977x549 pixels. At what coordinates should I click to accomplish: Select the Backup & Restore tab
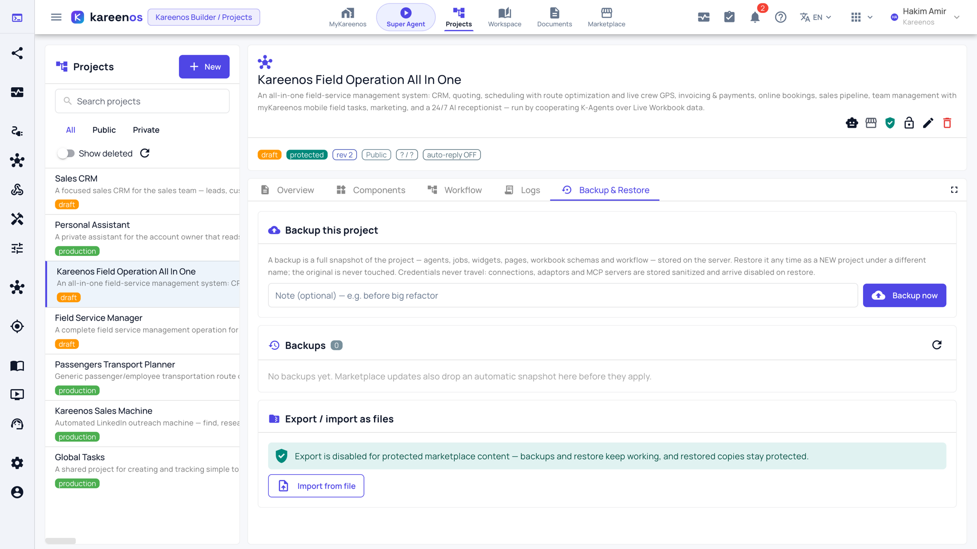pos(605,190)
